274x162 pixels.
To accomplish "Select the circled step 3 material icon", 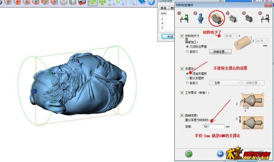I will [217, 18].
